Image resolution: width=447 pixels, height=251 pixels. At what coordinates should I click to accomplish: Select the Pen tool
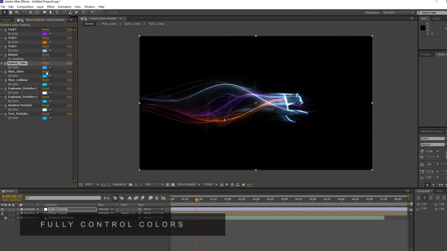tap(51, 13)
